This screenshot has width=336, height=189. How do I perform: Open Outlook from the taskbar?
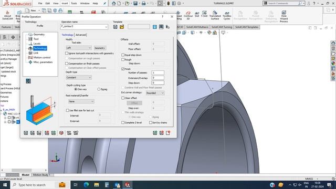click(x=117, y=185)
